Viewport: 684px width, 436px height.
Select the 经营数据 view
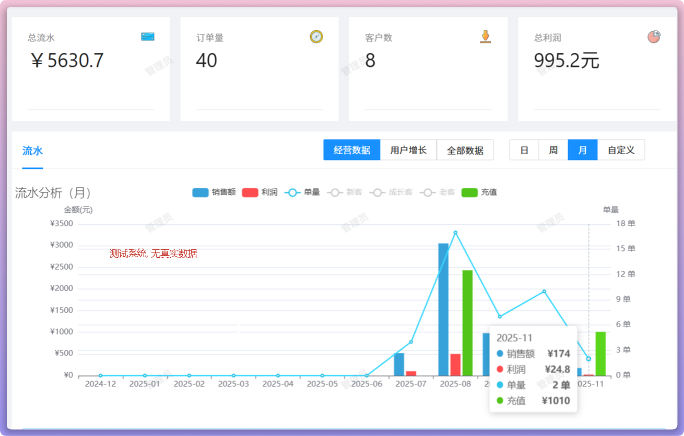click(x=352, y=150)
